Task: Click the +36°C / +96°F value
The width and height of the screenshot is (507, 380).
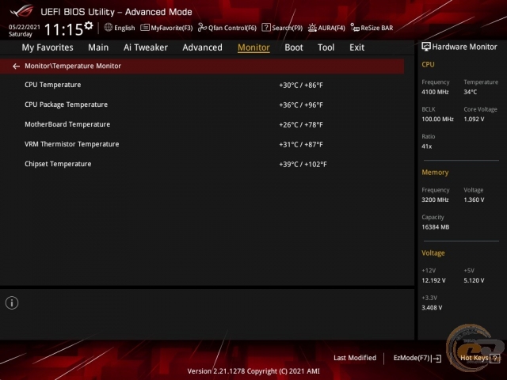Action: pos(301,105)
